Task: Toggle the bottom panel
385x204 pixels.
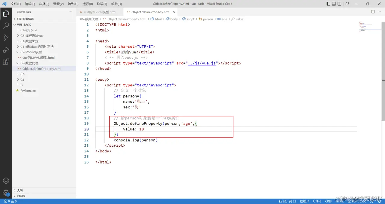Action: click(x=334, y=4)
